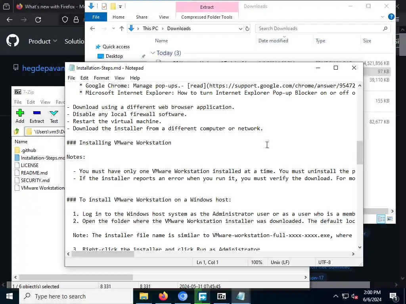Click the Extract icon in 7-Zip toolbar
Viewport: 406px width, 304px height.
37,113
